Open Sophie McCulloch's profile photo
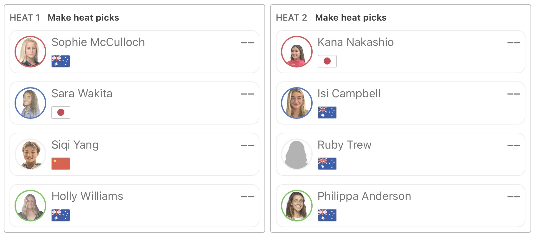This screenshot has height=237, width=534. click(x=30, y=52)
